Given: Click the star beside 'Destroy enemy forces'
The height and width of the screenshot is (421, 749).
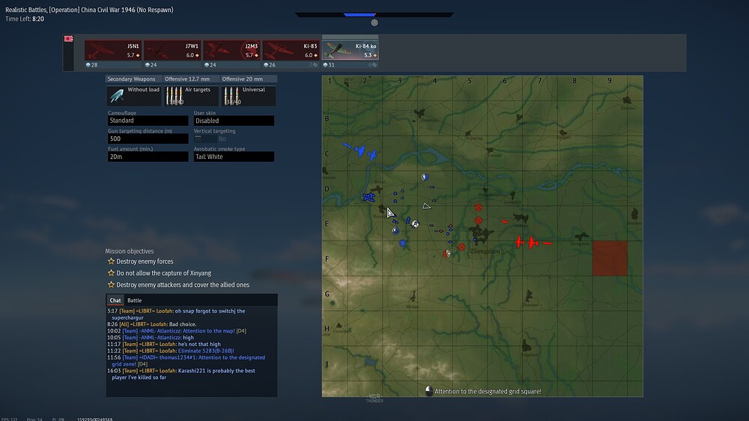Looking at the screenshot, I should click(x=112, y=261).
